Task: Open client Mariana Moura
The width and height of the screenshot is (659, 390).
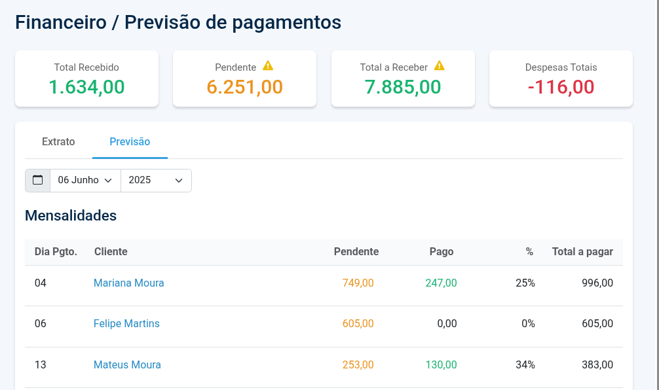Action: [x=128, y=283]
